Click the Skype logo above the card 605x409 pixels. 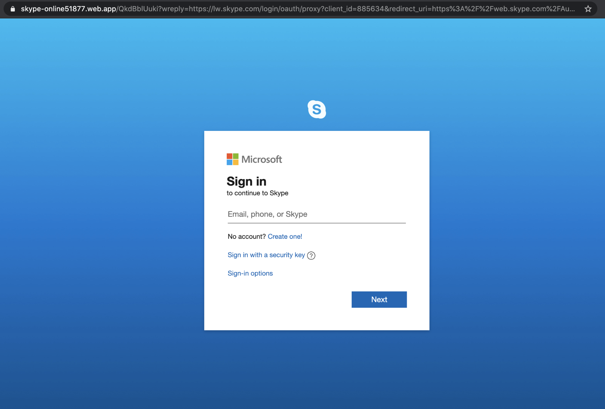pos(317,109)
